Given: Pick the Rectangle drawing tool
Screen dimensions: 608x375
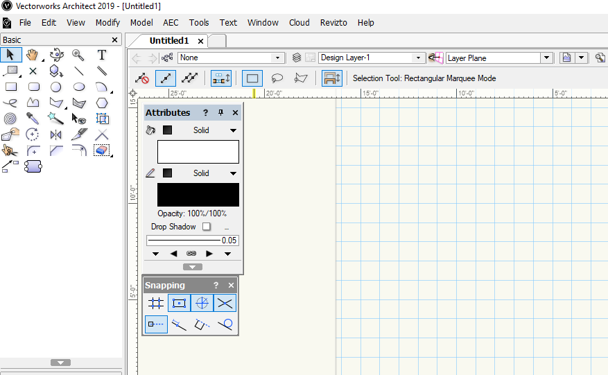Looking at the screenshot, I should coord(11,87).
